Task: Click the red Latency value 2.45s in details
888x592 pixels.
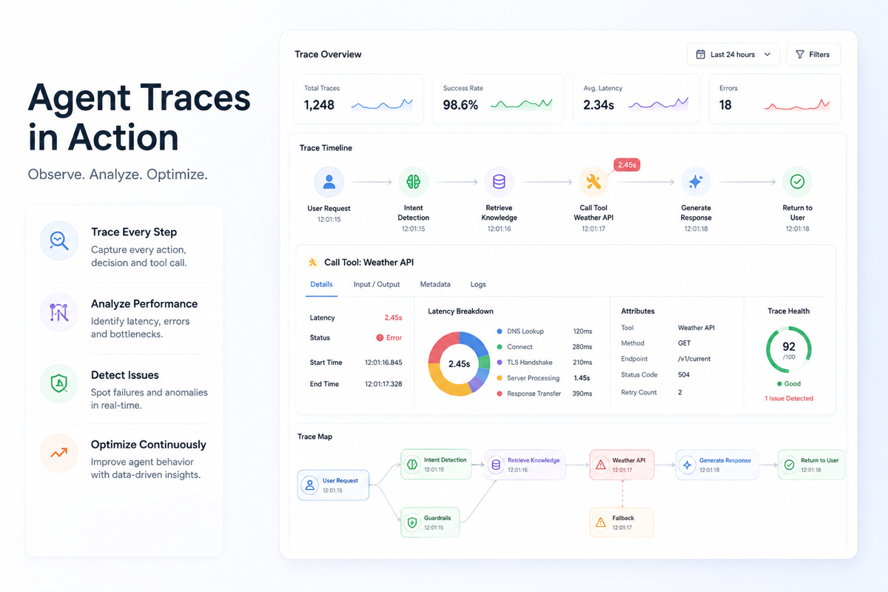Action: tap(393, 317)
